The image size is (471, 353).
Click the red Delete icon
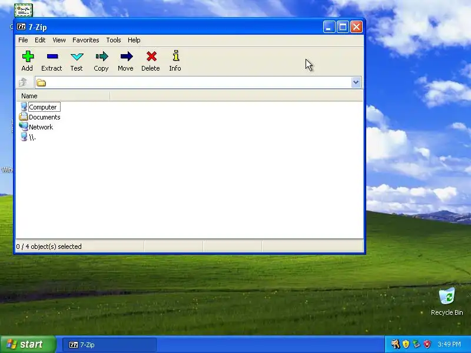click(x=151, y=56)
